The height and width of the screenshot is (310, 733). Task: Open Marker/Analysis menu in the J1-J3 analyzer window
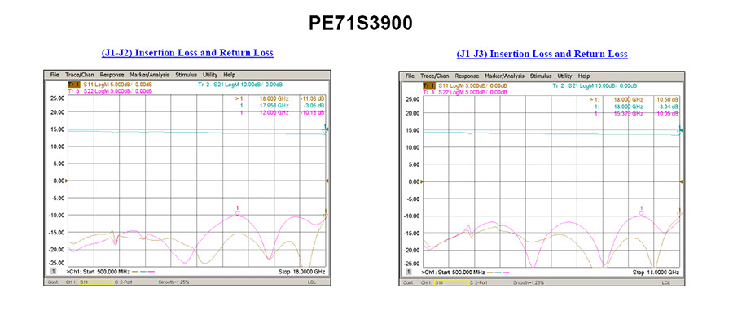pyautogui.click(x=505, y=76)
